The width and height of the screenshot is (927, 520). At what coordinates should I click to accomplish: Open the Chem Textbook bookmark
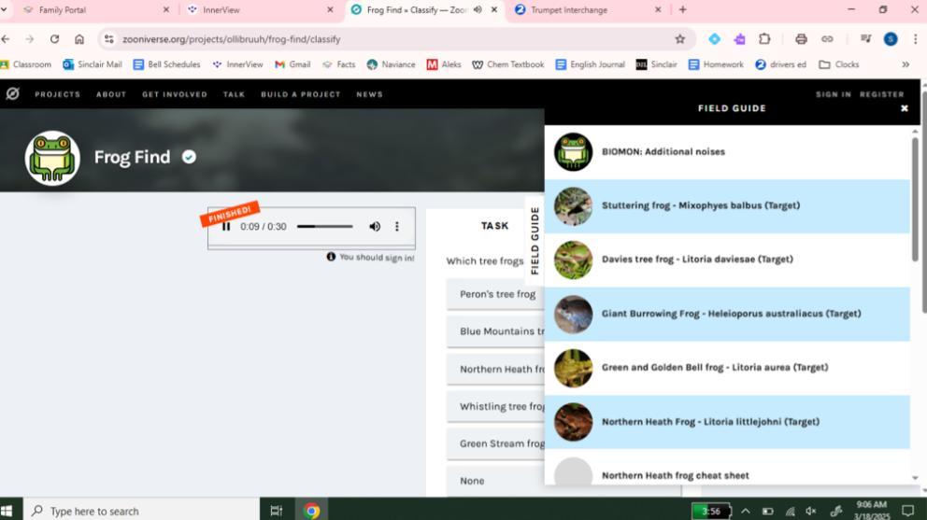pos(507,64)
